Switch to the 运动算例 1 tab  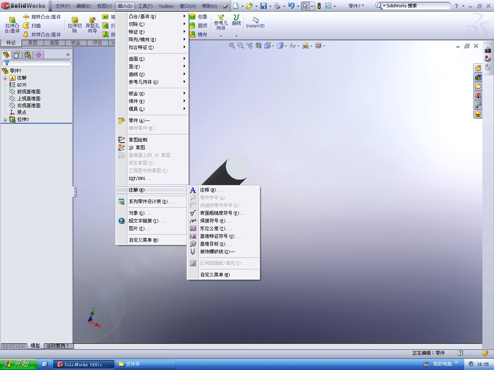tap(58, 346)
